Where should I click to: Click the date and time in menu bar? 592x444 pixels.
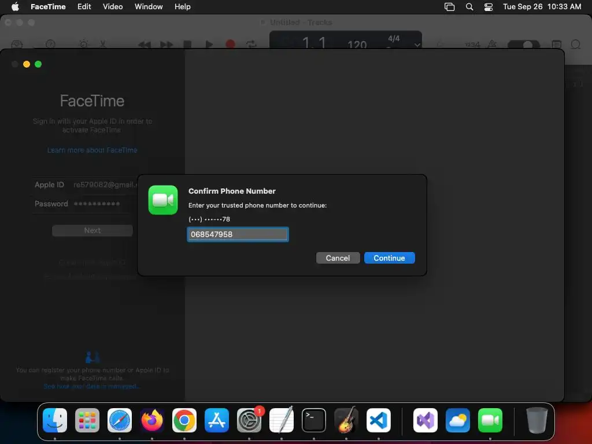click(x=542, y=6)
